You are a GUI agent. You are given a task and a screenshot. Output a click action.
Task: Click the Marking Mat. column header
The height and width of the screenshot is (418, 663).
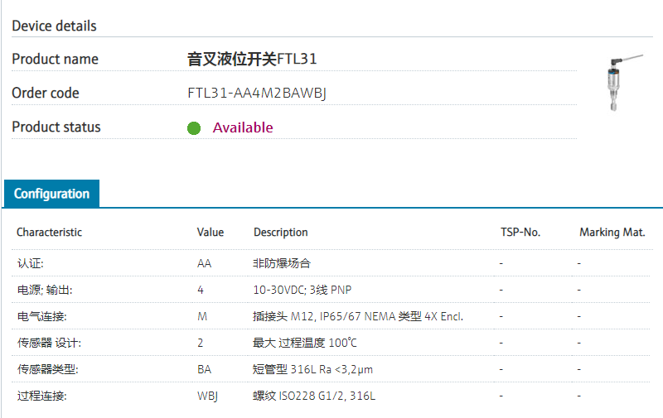(612, 233)
